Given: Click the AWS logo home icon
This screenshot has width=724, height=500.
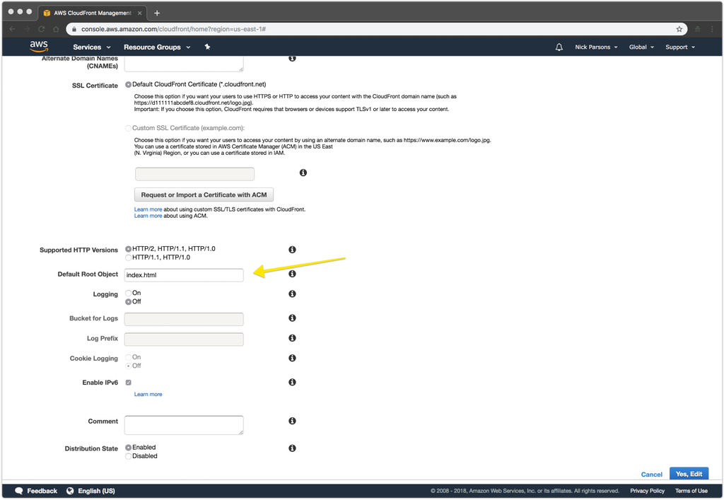Looking at the screenshot, I should [39, 47].
